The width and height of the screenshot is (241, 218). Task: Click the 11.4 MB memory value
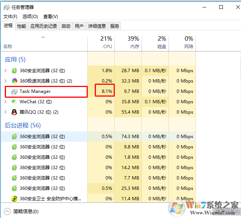click(x=130, y=199)
